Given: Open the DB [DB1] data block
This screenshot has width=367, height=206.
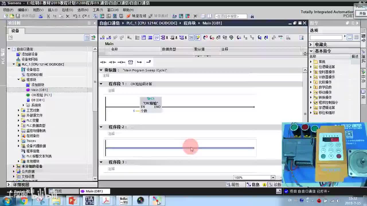Looking at the screenshot, I should click(x=38, y=100).
